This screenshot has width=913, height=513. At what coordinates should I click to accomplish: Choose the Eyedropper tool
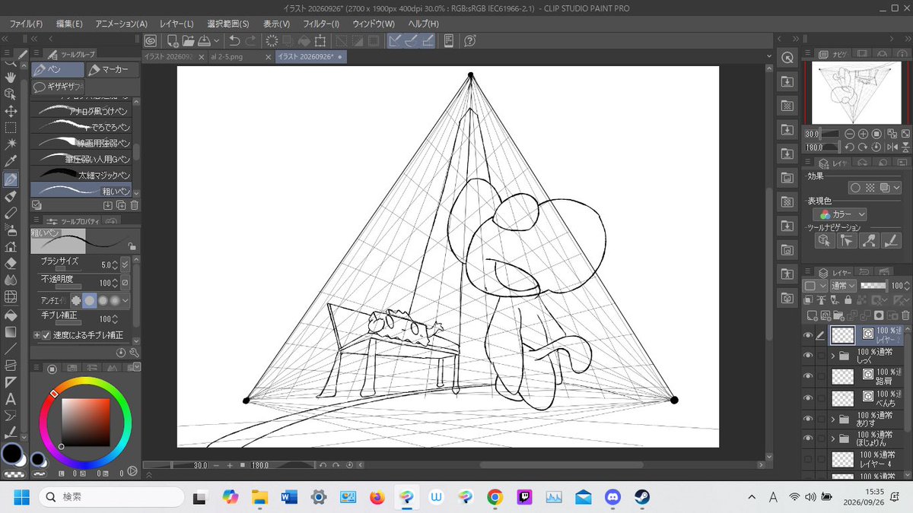point(11,162)
